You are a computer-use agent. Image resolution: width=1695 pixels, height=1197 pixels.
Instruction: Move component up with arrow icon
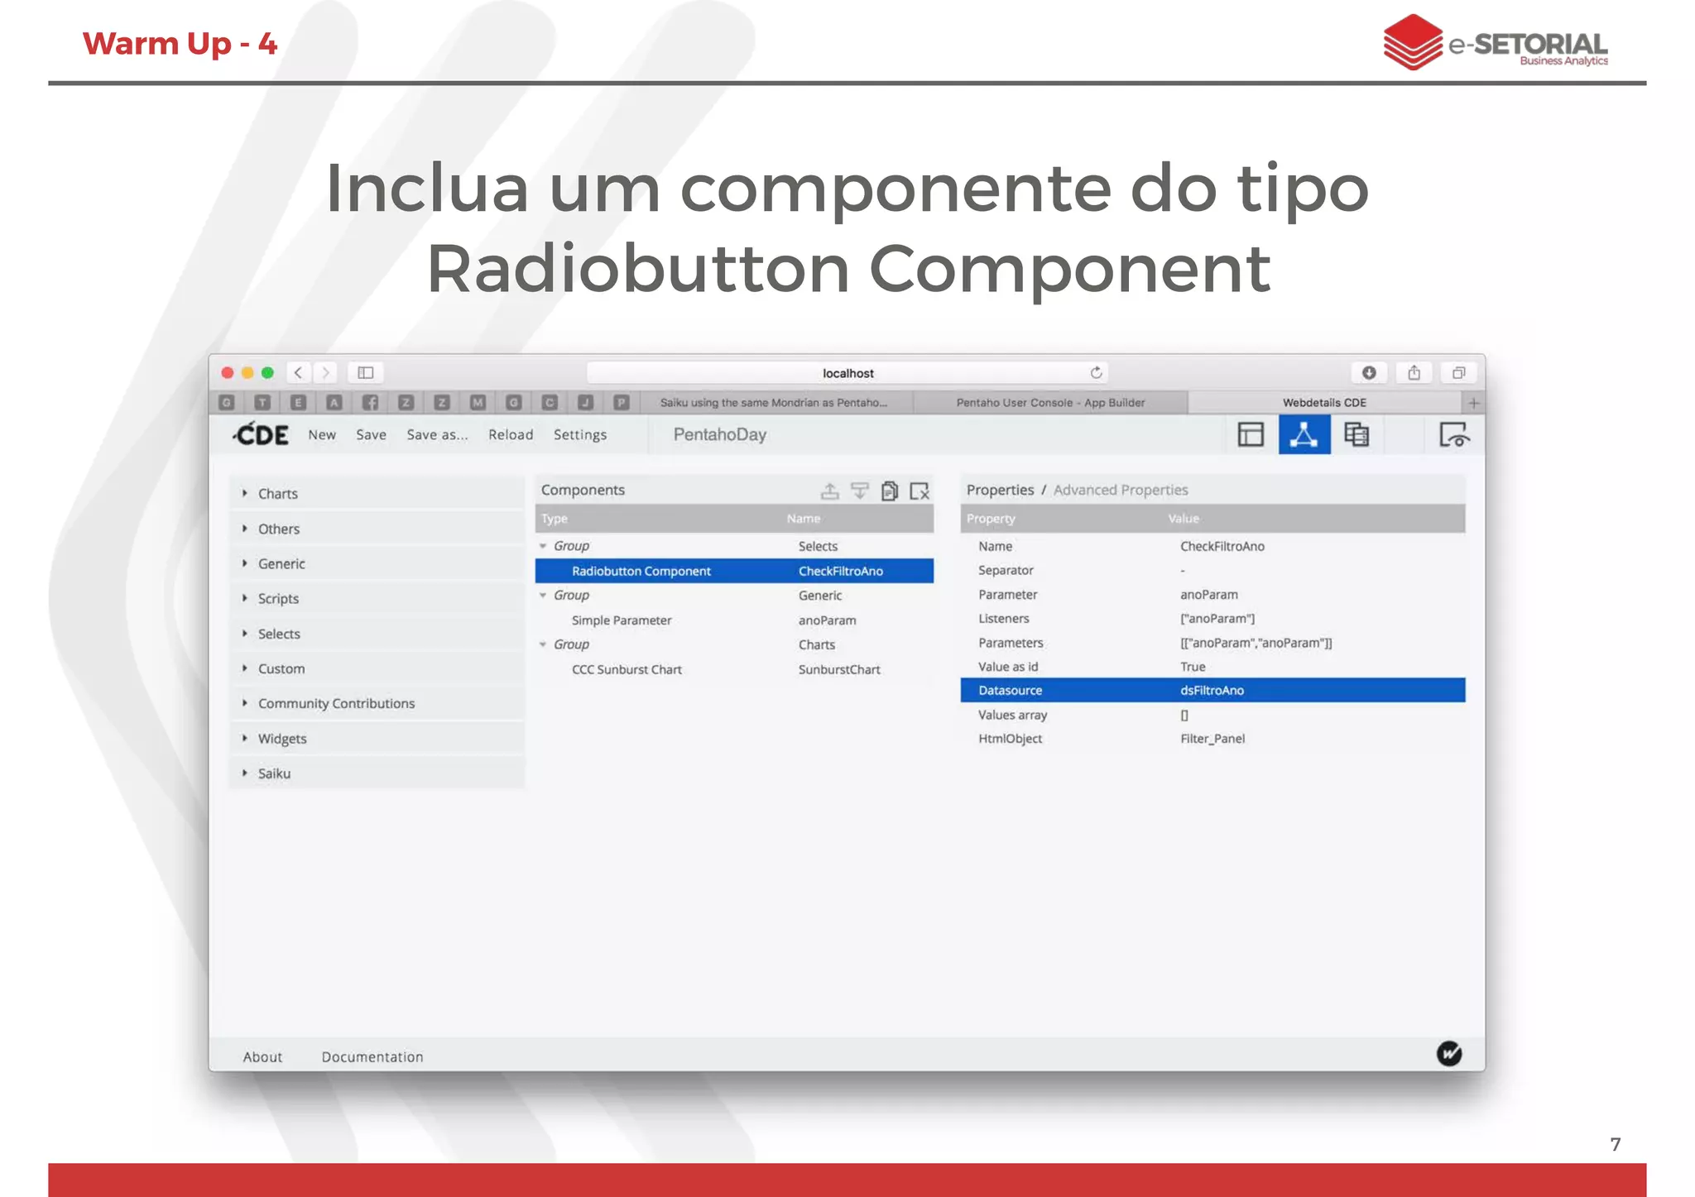829,491
